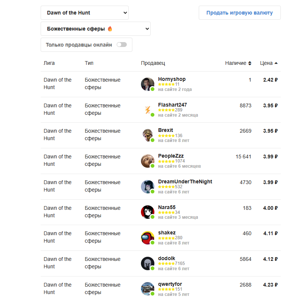Image resolution: width=308 pixels, height=300 pixels.
Task: Click DreamUnderTheNight's avatar image
Action: click(147, 187)
